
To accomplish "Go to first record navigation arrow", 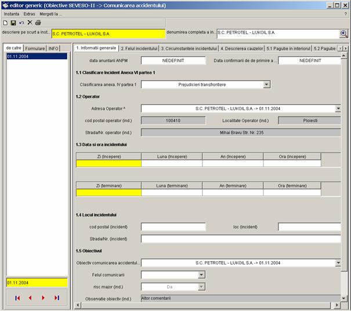I will [x=17, y=298].
